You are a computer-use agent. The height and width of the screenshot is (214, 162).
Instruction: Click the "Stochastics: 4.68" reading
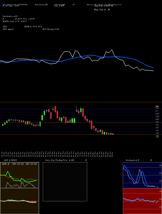click(10, 16)
